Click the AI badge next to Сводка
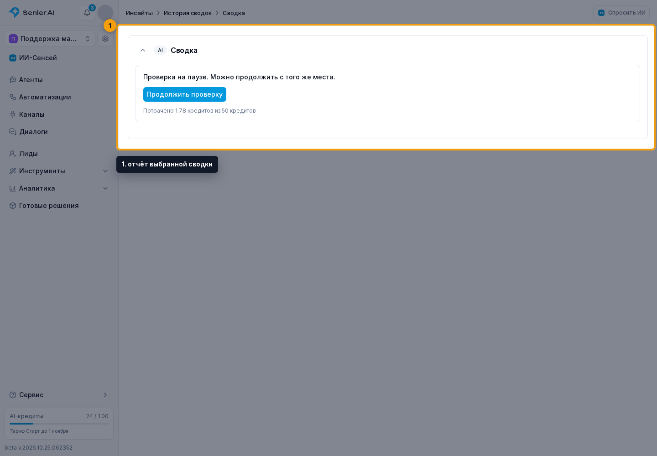 click(x=160, y=50)
